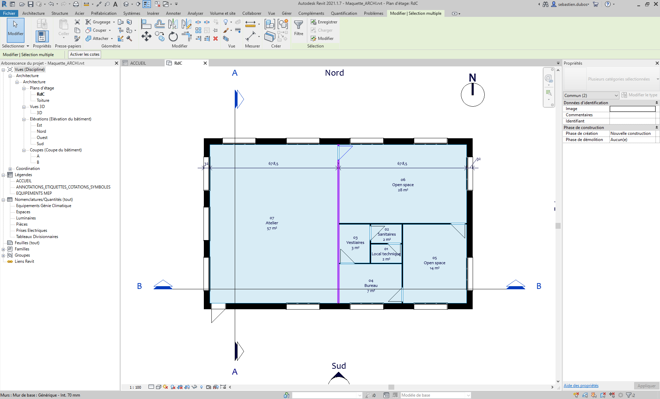The image size is (660, 399).
Task: Open the Toiture floor plan view
Action: 43,100
